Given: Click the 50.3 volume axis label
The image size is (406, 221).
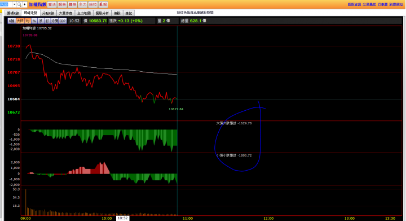Looking at the screenshot, I should (16, 189).
